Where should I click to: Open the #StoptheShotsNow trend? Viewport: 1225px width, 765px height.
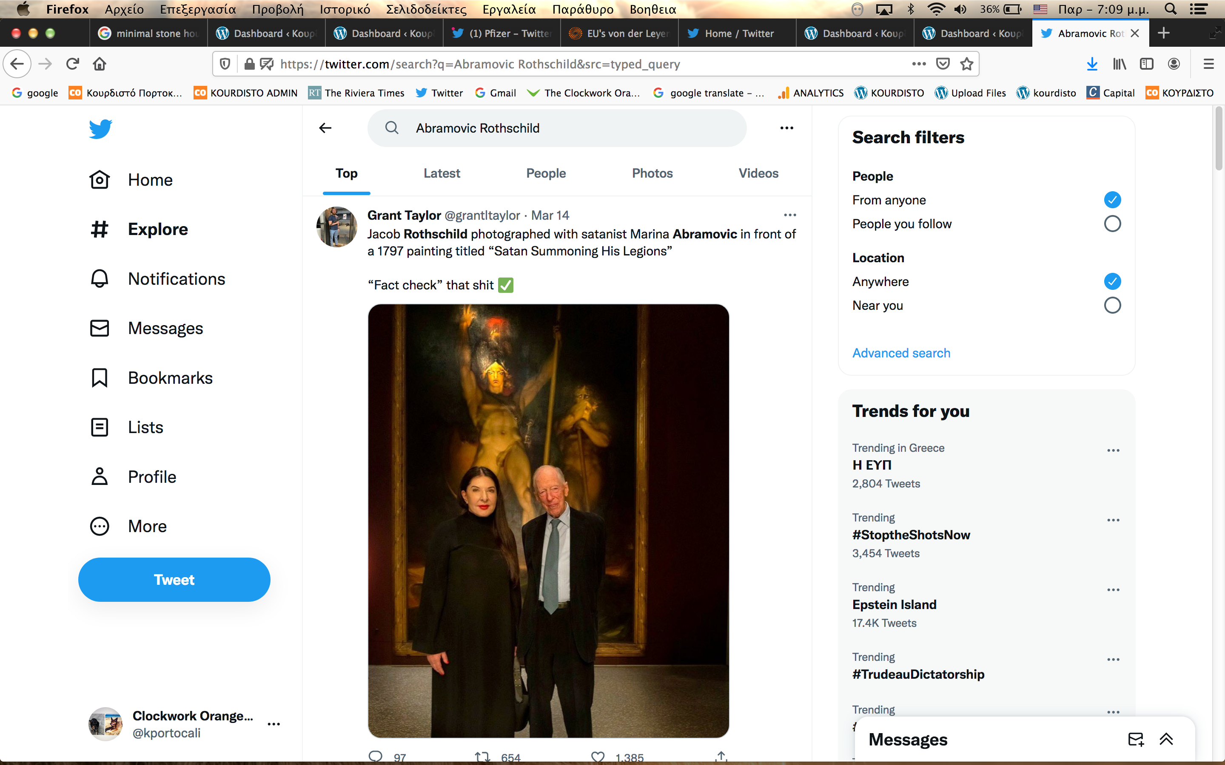coord(911,535)
